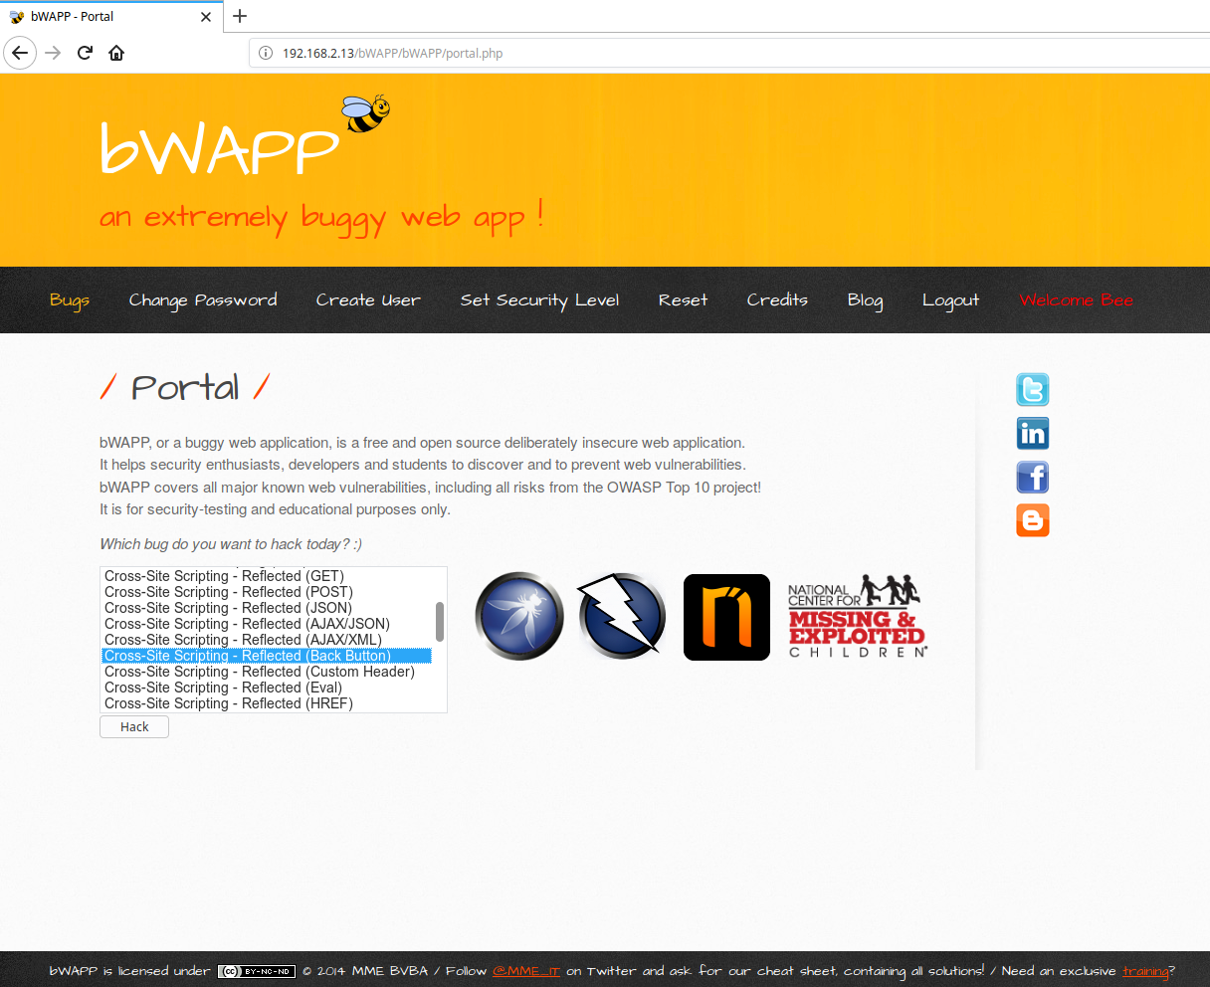The height and width of the screenshot is (987, 1210).
Task: Select Cross-Site Scripting - Reflected (GET)
Action: click(x=267, y=576)
